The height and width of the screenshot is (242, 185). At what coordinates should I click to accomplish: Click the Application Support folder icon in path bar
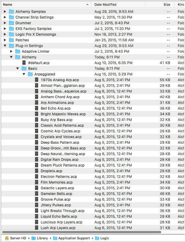55,238
